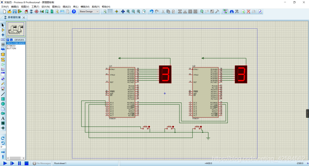
Task: Click the Zoom In magnifier icon
Action: click(x=128, y=11)
